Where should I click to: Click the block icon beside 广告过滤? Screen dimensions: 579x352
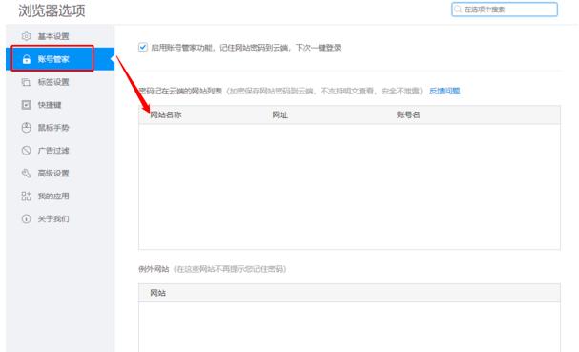click(26, 151)
